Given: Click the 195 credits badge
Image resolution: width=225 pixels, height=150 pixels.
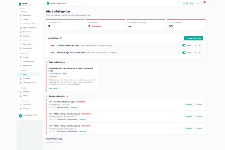Looking at the screenshot, I should click(188, 3).
